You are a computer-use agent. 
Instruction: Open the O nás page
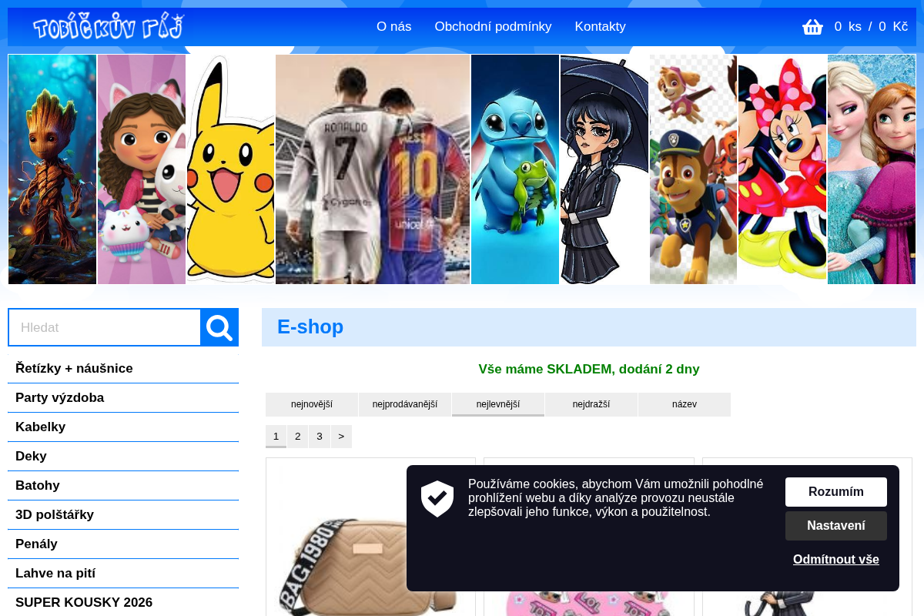(x=393, y=27)
